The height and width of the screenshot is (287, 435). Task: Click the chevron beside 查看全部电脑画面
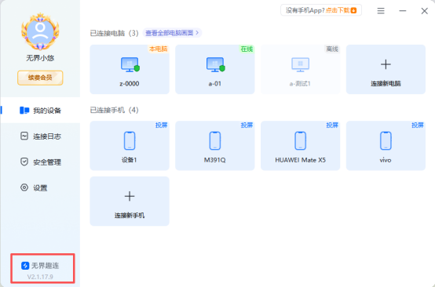pyautogui.click(x=197, y=33)
